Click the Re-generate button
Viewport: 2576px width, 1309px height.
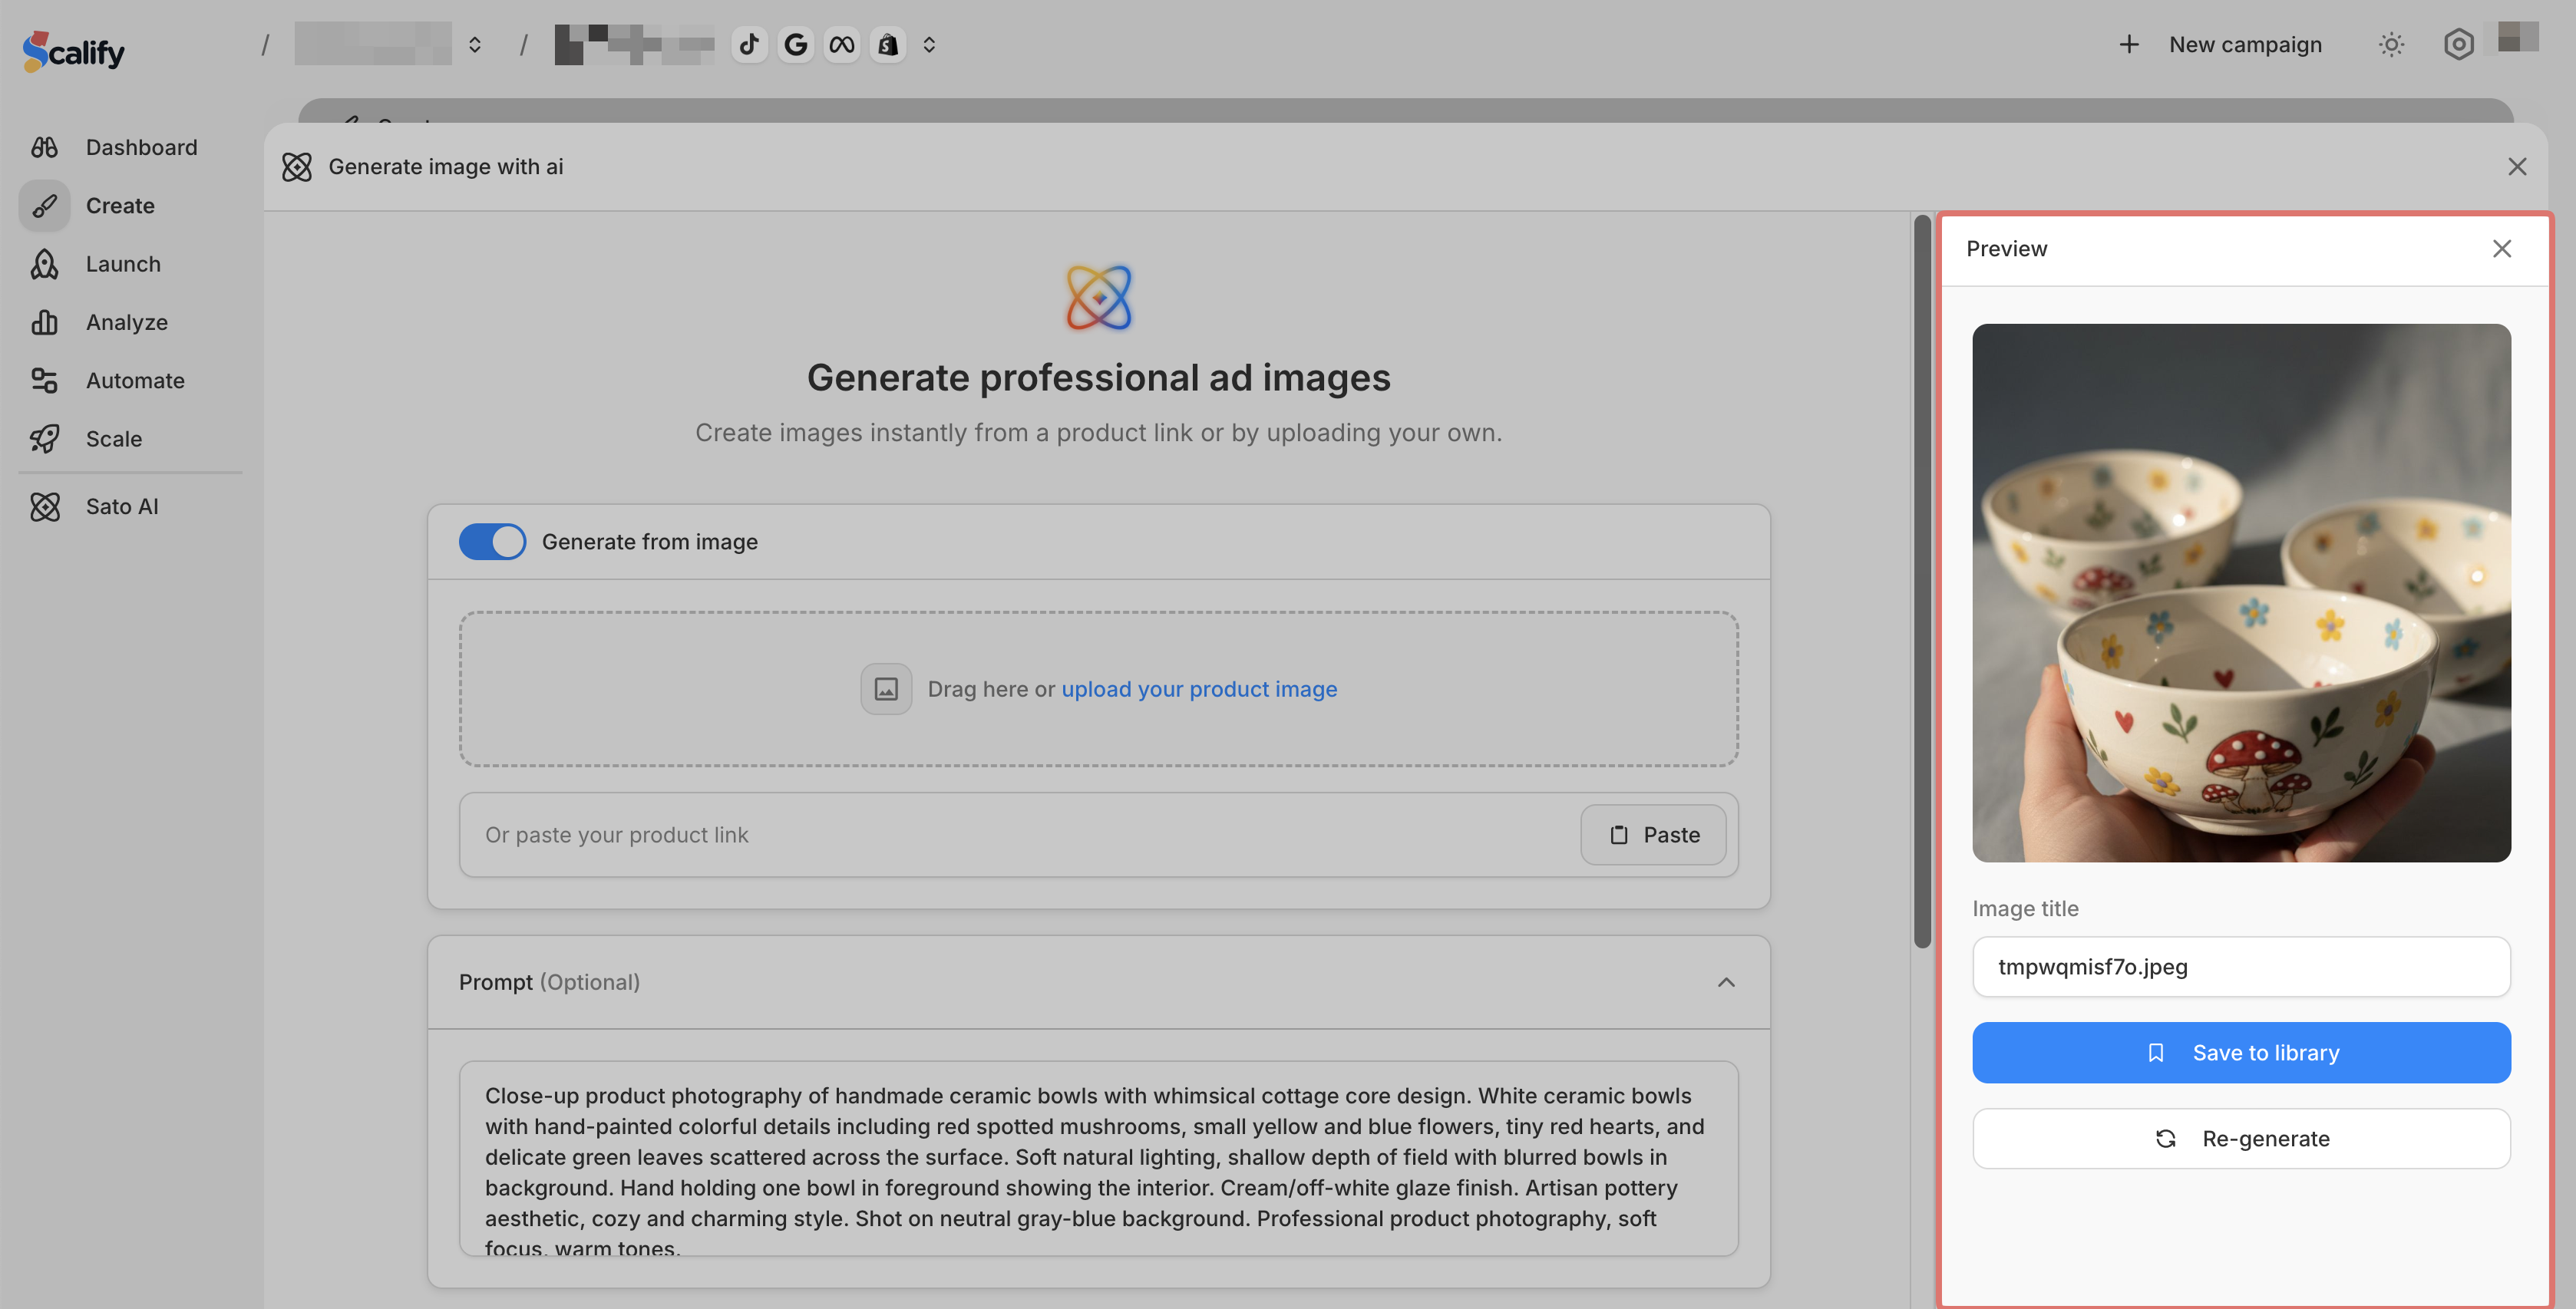coord(2241,1138)
